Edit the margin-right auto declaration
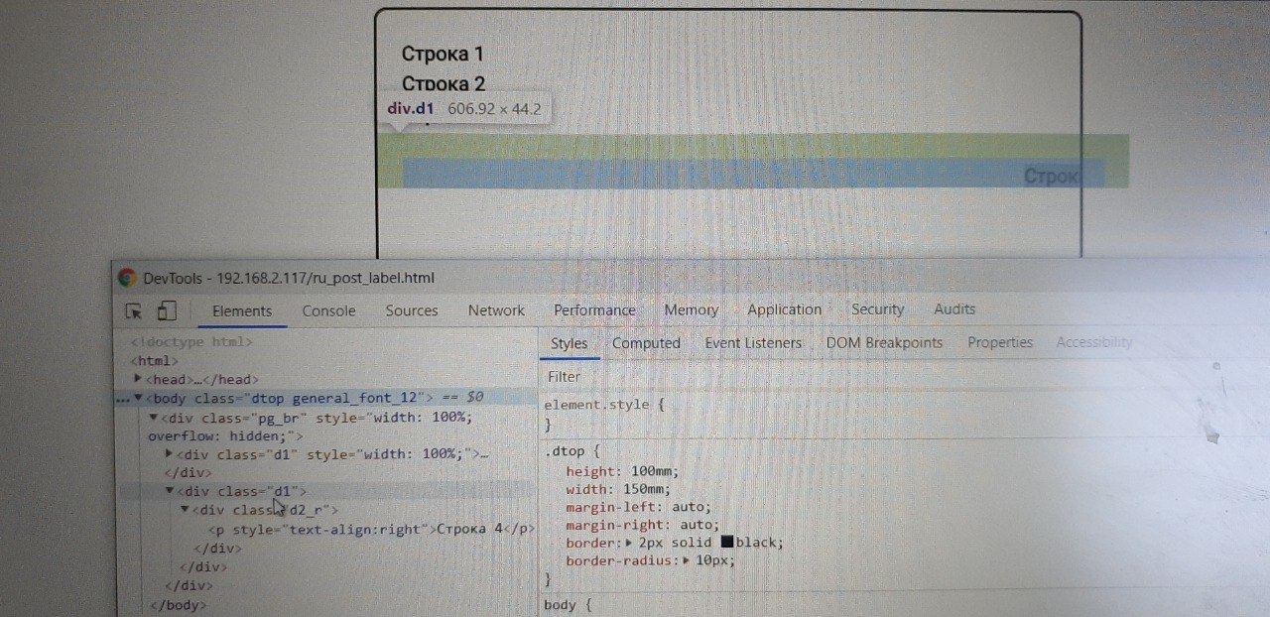 [x=643, y=525]
